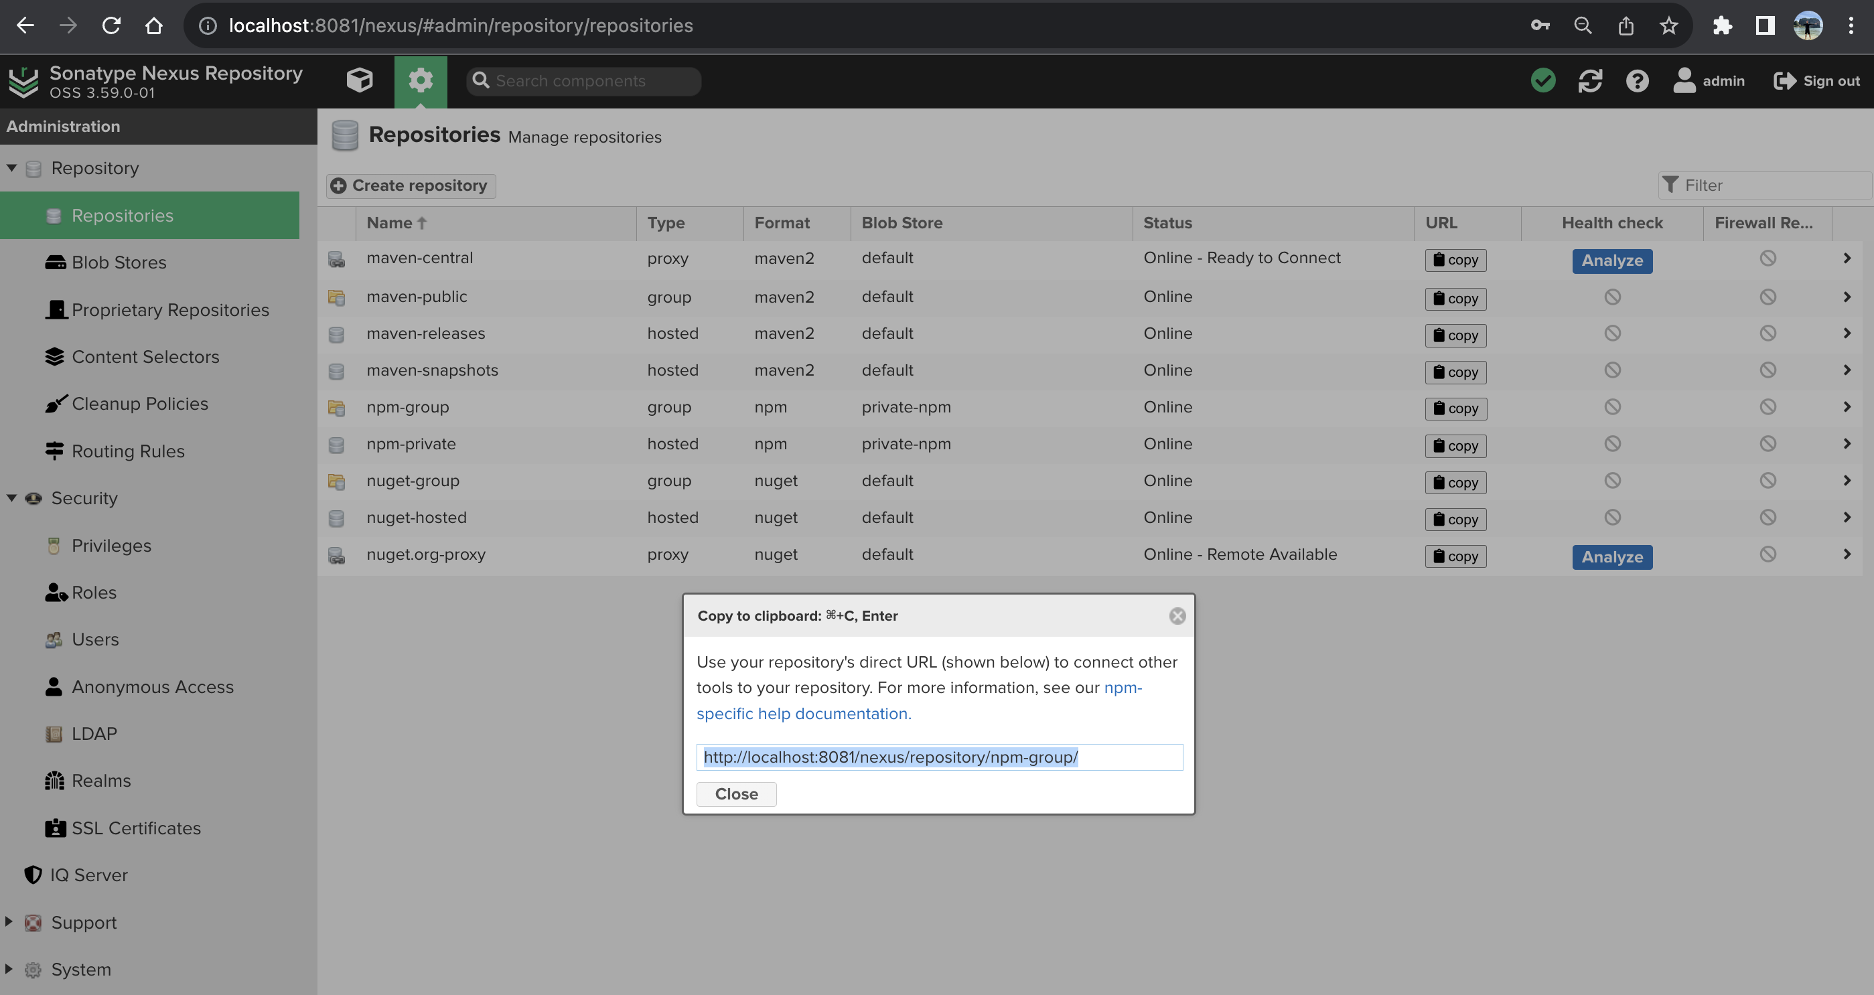The height and width of the screenshot is (995, 1874).
Task: Click the refresh icon in header
Action: point(1590,80)
